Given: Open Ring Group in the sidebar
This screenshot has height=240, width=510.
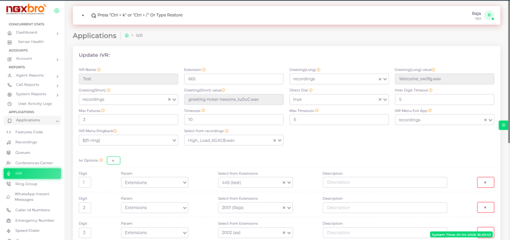Looking at the screenshot, I should (25, 184).
